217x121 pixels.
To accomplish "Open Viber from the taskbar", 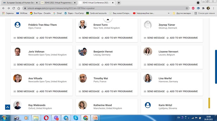I will pyautogui.click(x=56, y=118).
